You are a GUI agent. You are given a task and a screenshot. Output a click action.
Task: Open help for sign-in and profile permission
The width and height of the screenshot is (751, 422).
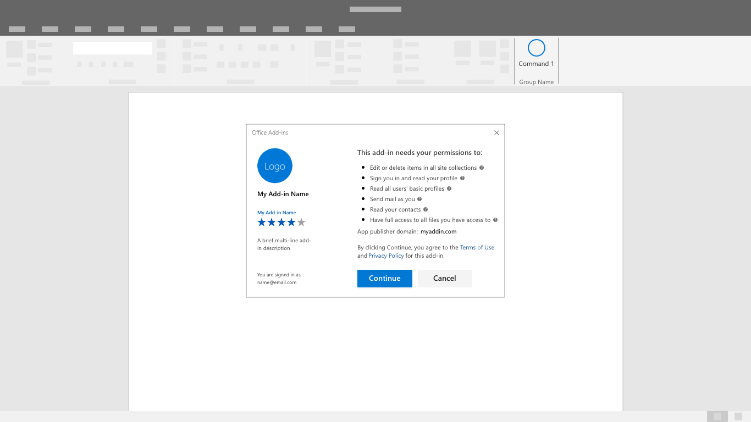click(x=462, y=178)
